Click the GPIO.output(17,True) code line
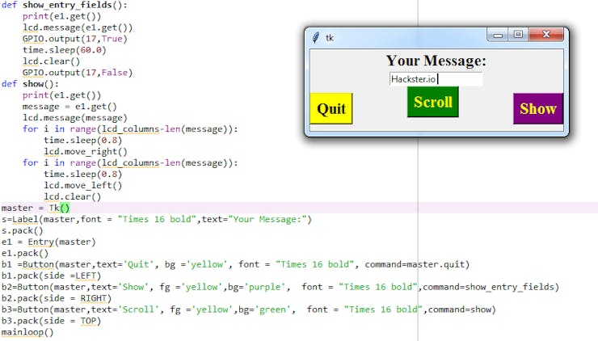 click(74, 39)
